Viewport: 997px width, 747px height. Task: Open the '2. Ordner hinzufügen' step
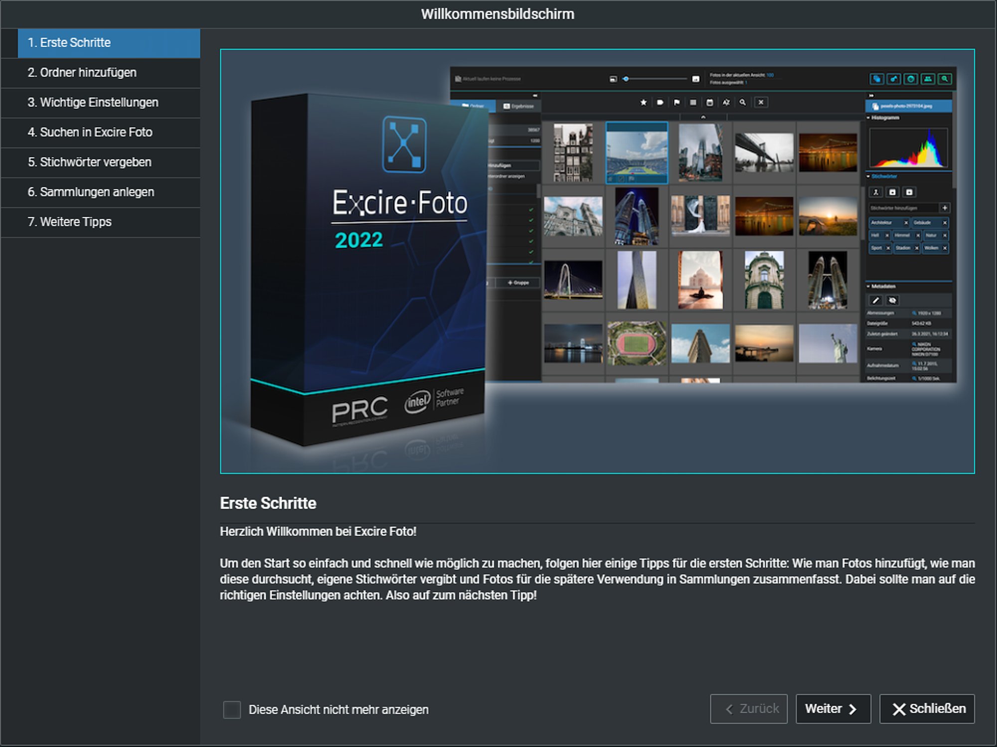point(101,73)
